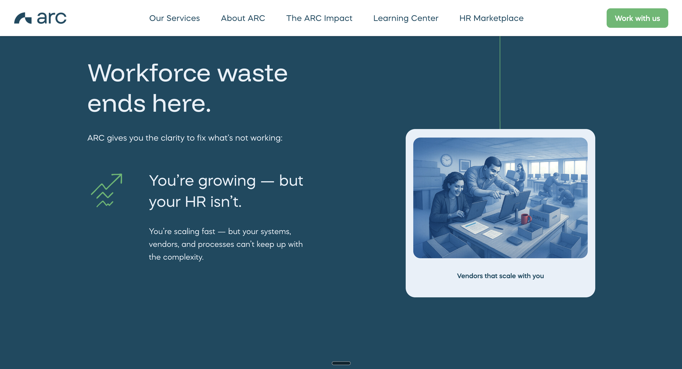This screenshot has width=682, height=369.
Task: Click the green growth chart arrows icon
Action: pos(106,190)
